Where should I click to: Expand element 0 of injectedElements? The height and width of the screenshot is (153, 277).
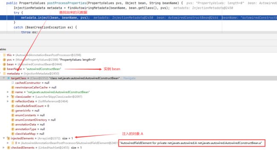(8, 143)
